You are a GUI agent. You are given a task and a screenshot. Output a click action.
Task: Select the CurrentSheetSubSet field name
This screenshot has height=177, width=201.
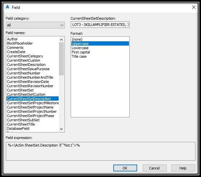pos(32,120)
